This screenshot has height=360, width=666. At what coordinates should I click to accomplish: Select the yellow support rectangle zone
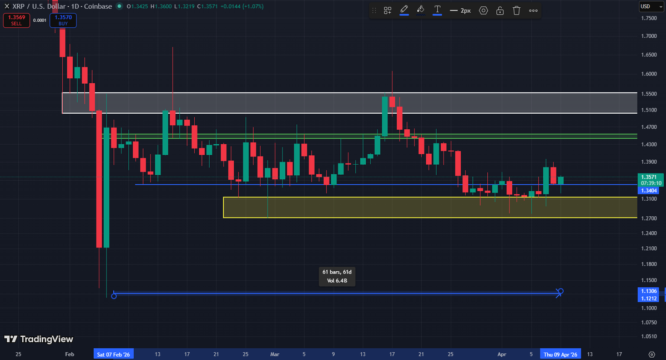click(x=430, y=207)
